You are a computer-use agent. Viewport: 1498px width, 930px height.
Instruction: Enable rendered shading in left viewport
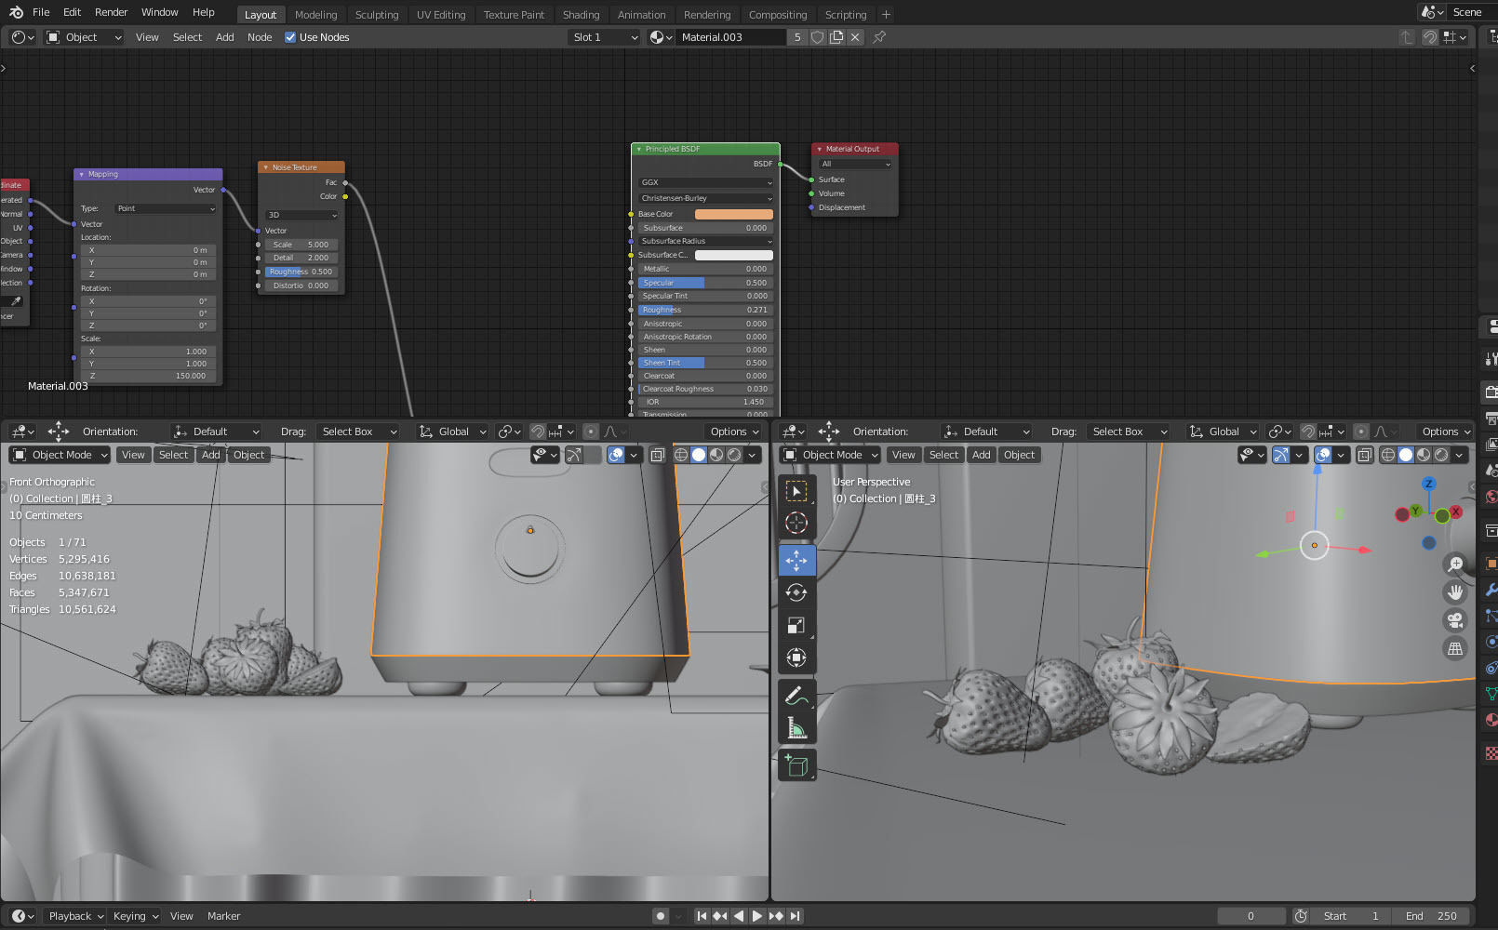(x=734, y=455)
